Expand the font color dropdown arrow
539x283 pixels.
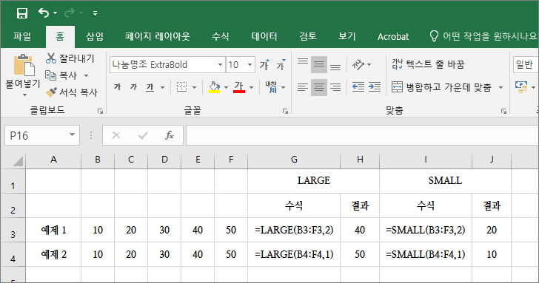click(251, 87)
